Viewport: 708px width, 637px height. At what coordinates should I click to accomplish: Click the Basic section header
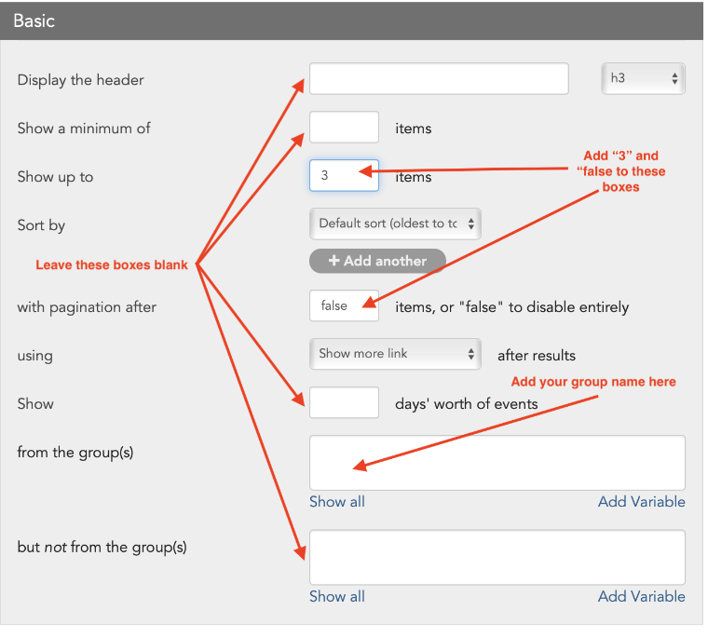pos(34,20)
